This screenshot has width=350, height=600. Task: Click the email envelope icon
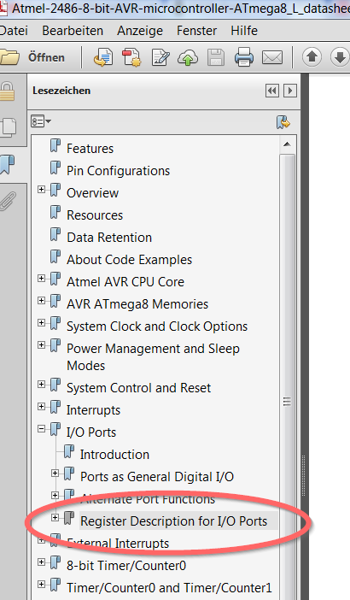272,57
